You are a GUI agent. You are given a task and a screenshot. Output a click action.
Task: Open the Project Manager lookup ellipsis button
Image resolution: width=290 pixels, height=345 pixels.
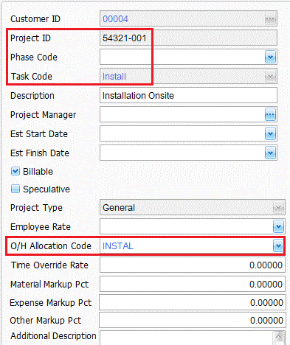click(x=270, y=114)
